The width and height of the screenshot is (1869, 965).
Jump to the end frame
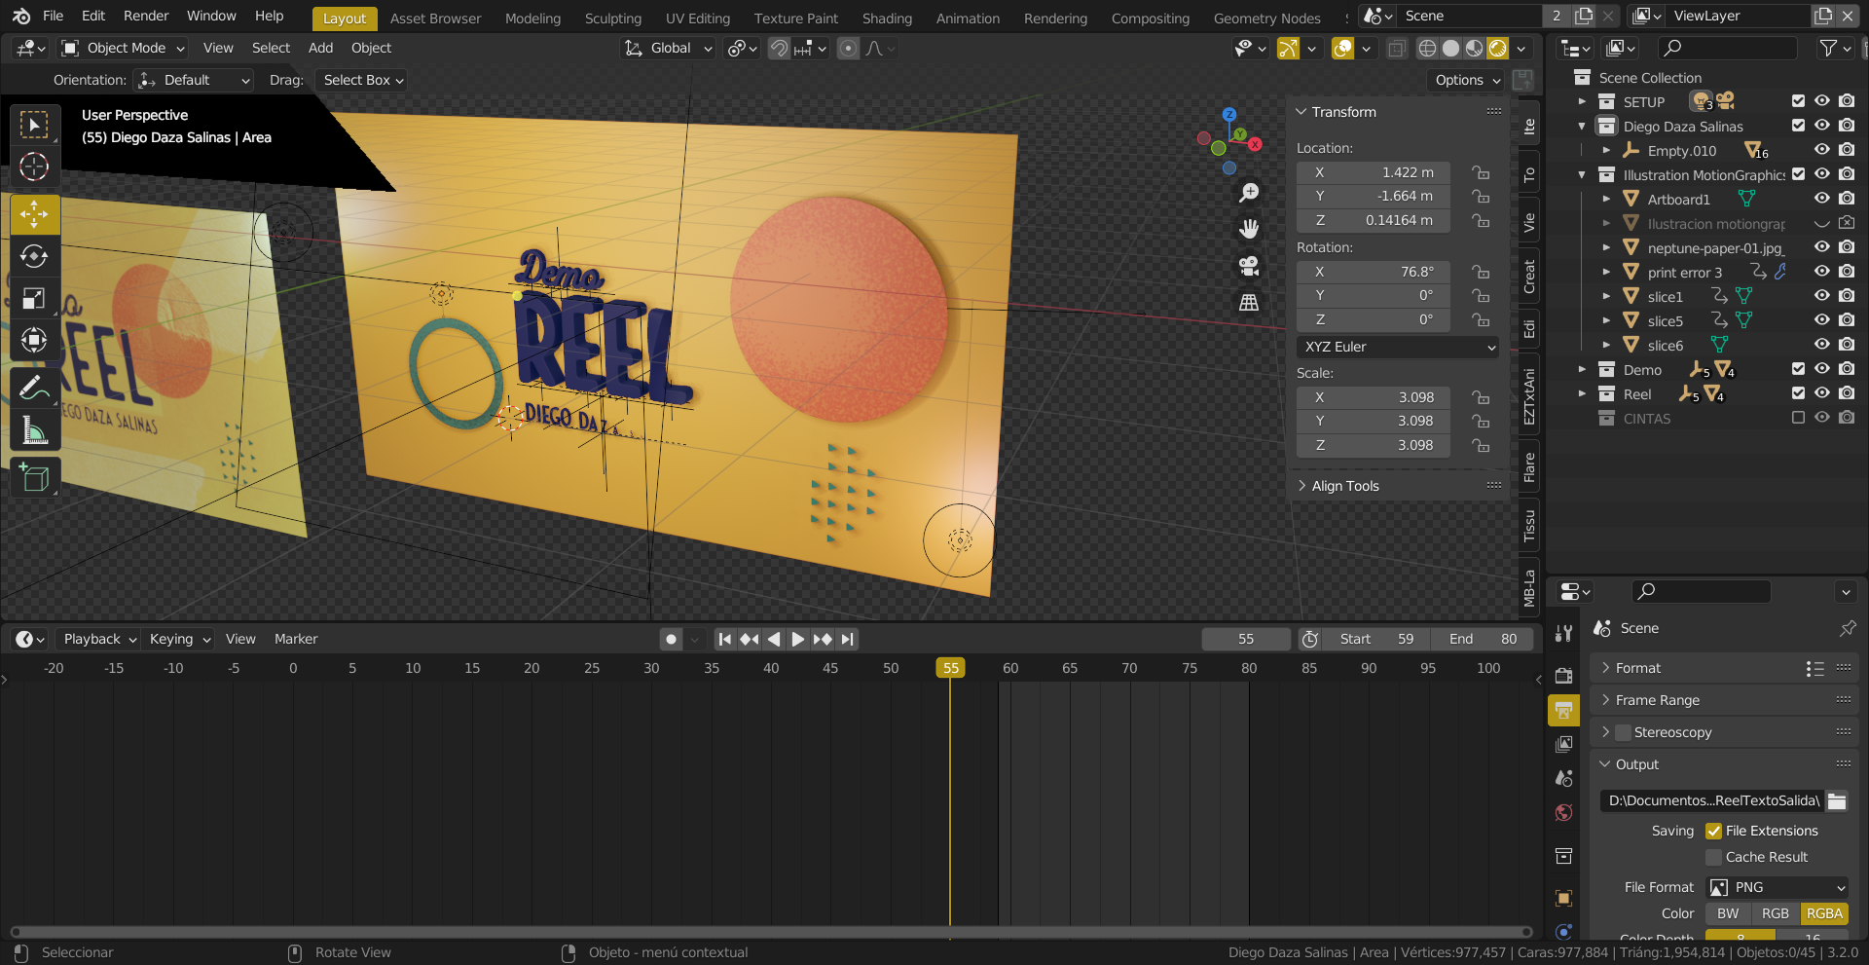tap(847, 639)
